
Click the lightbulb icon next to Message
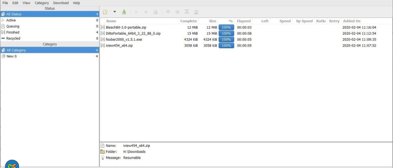102,158
